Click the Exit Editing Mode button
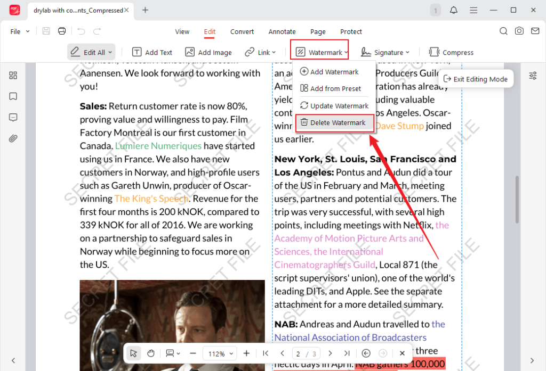546x371 pixels. point(475,78)
